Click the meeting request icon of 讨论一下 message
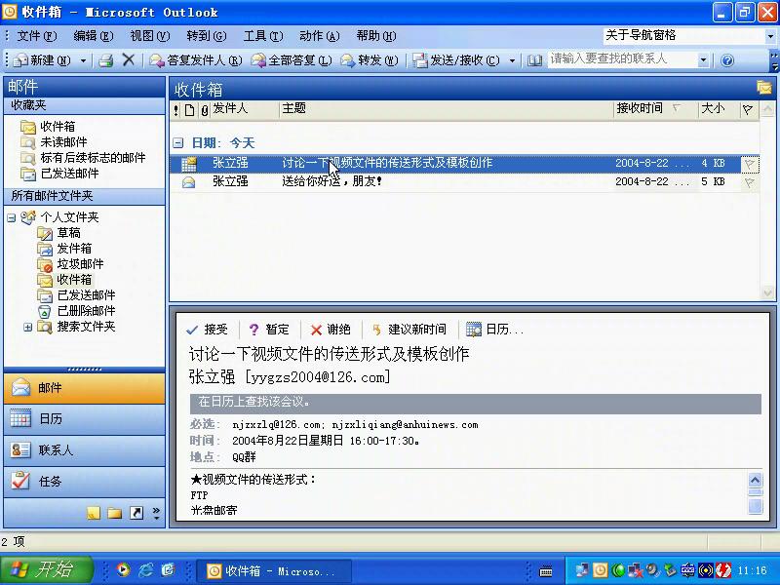This screenshot has height=585, width=780. tap(188, 163)
